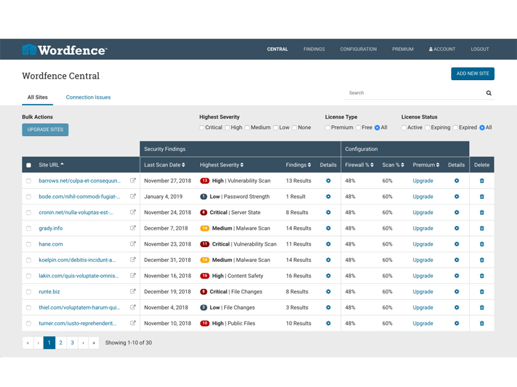The width and height of the screenshot is (517, 387).
Task: Click the search magnifier icon
Action: pos(489,93)
